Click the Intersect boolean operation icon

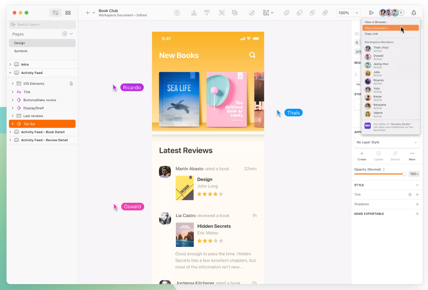click(x=312, y=13)
